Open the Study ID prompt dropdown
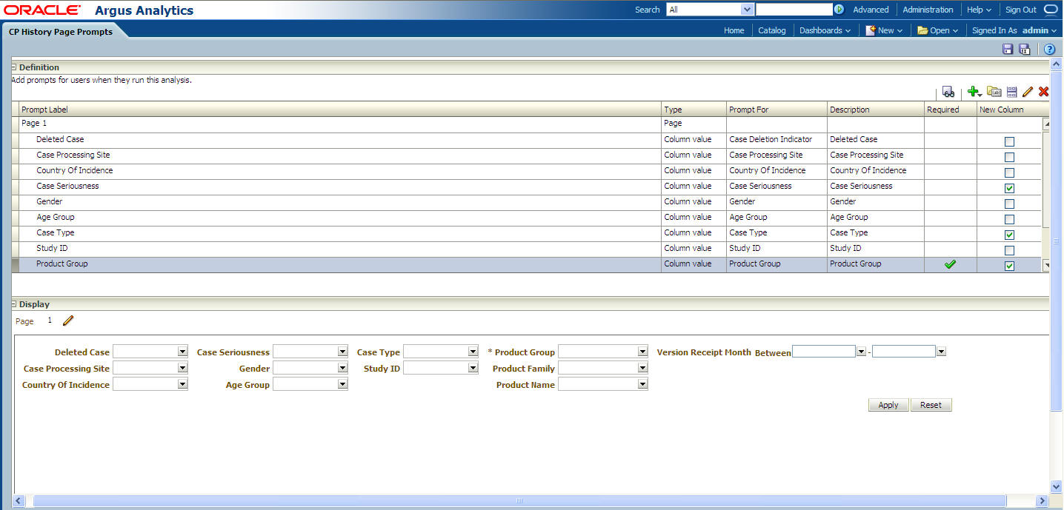1064x510 pixels. tap(473, 368)
